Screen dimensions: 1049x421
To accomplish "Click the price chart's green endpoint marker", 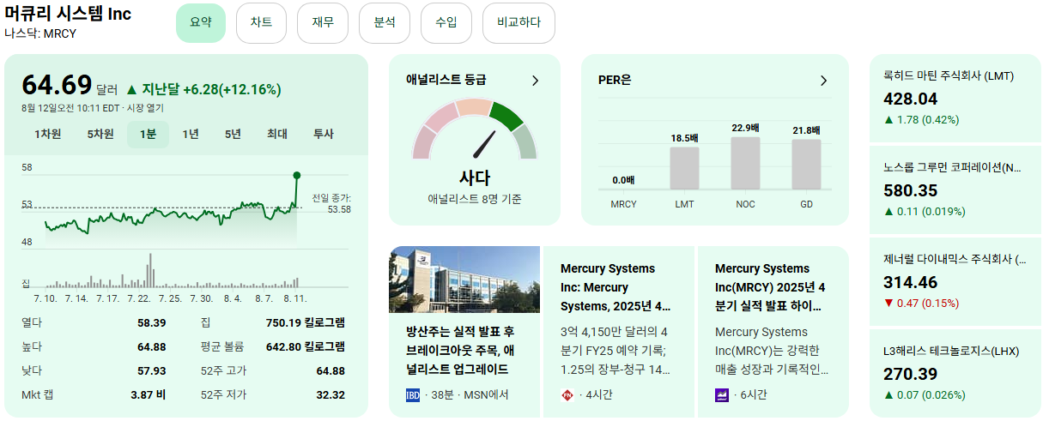I will pos(297,175).
